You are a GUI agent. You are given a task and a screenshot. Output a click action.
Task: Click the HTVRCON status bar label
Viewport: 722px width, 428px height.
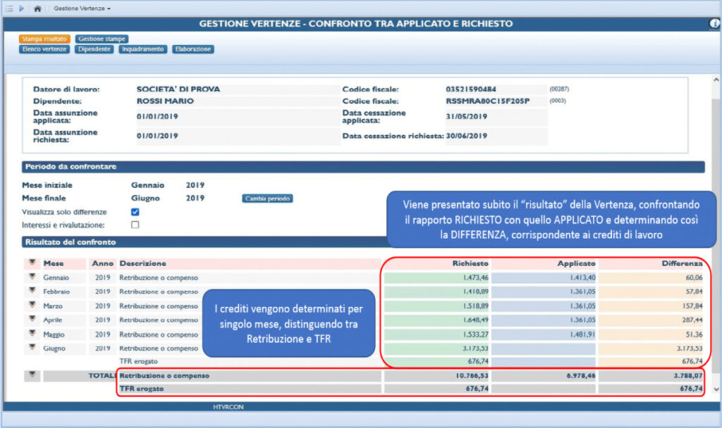[228, 407]
